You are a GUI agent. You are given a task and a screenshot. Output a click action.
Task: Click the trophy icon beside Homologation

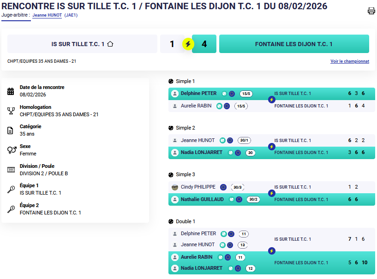[x=11, y=111]
